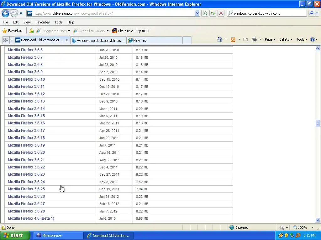Click the search magnifier button
Screen dimensions: 321x240
coord(311,13)
